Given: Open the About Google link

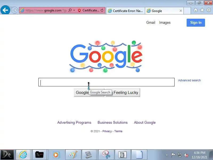Looking at the screenshot, I should (145, 122).
